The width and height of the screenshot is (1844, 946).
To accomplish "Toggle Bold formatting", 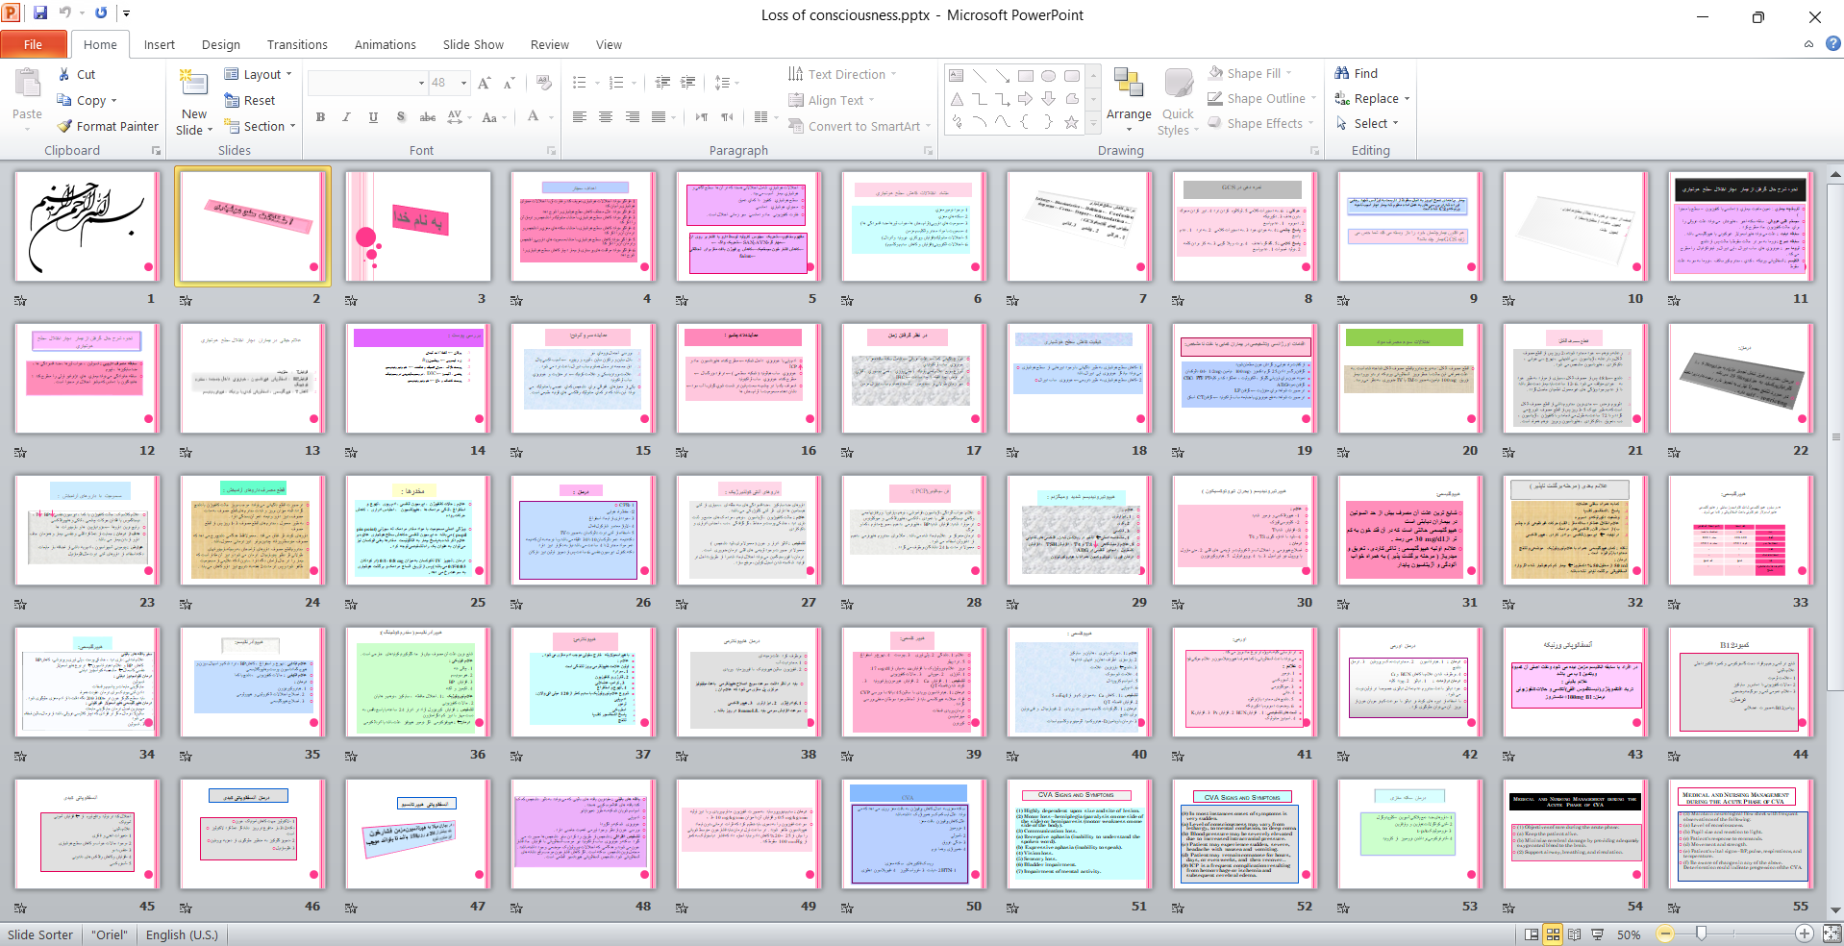I will click(x=320, y=117).
